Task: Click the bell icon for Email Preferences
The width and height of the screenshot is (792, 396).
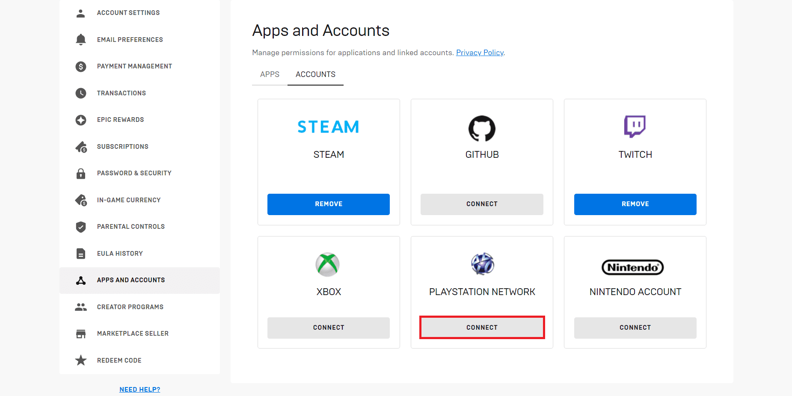Action: (x=80, y=40)
